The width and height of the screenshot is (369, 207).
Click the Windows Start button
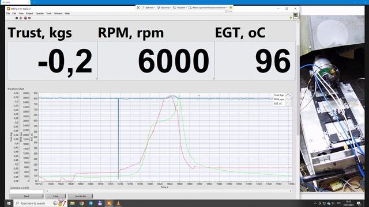tap(9, 203)
